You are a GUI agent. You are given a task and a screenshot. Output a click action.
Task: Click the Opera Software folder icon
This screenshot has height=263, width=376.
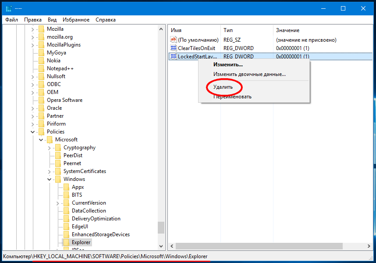(41, 100)
